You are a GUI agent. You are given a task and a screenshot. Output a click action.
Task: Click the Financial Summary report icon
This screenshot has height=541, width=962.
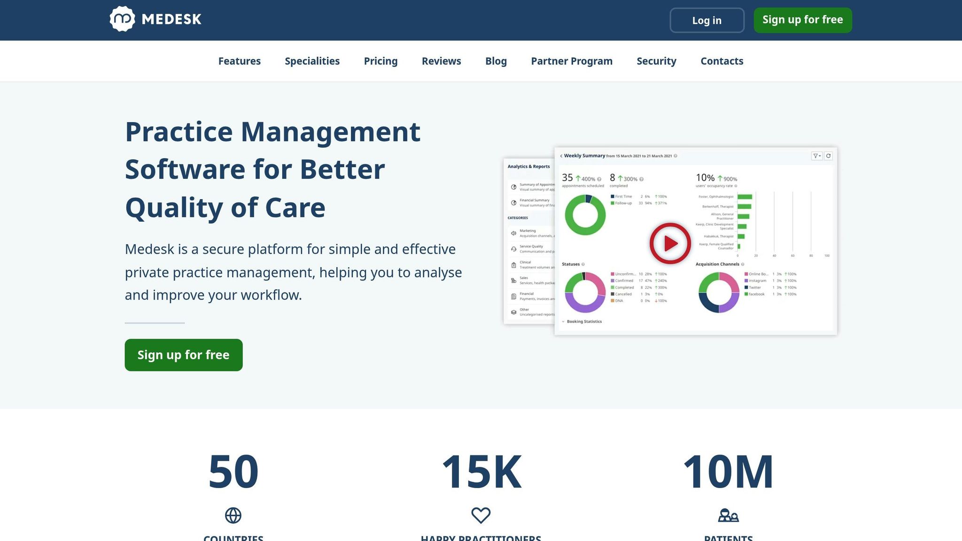click(513, 203)
